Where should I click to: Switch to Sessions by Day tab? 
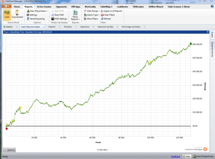coord(105,27)
